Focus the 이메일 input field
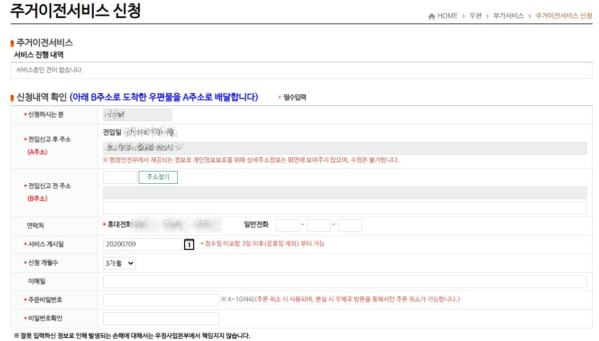This screenshot has width=599, height=341. 345,282
